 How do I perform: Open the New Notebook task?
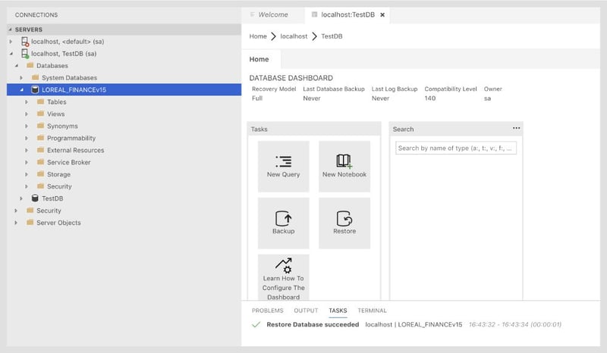click(344, 166)
